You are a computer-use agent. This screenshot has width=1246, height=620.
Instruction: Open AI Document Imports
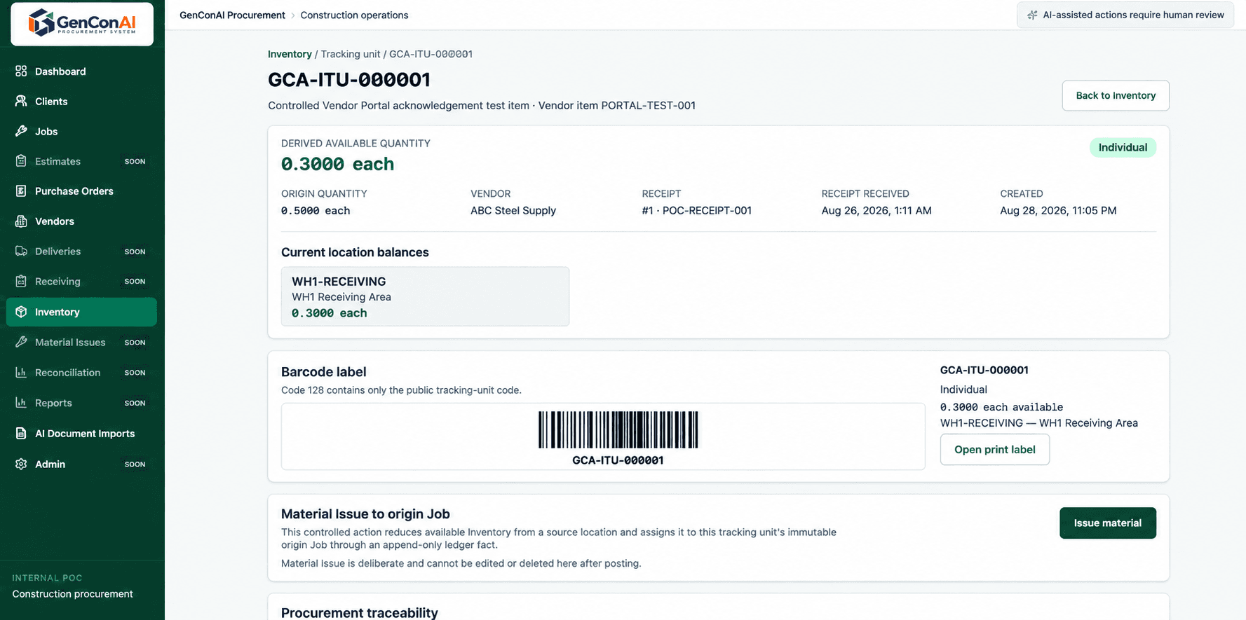click(81, 434)
